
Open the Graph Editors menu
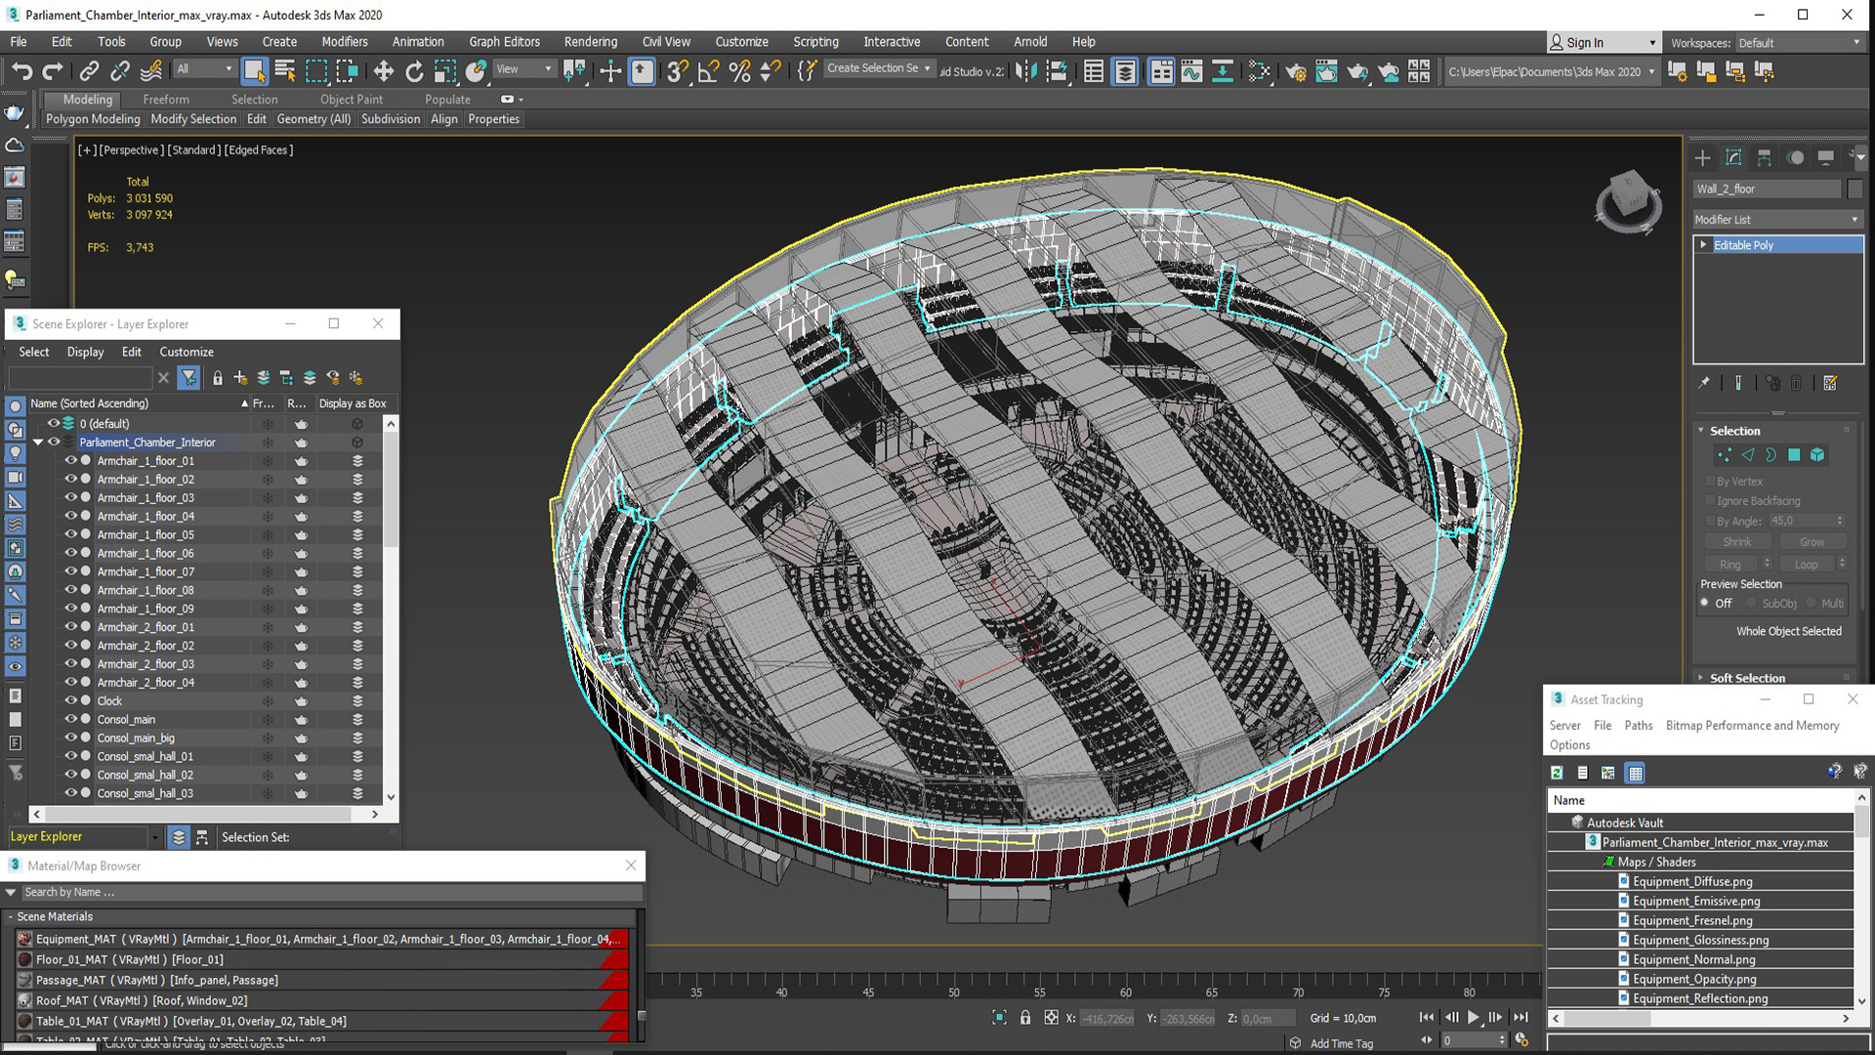[504, 42]
